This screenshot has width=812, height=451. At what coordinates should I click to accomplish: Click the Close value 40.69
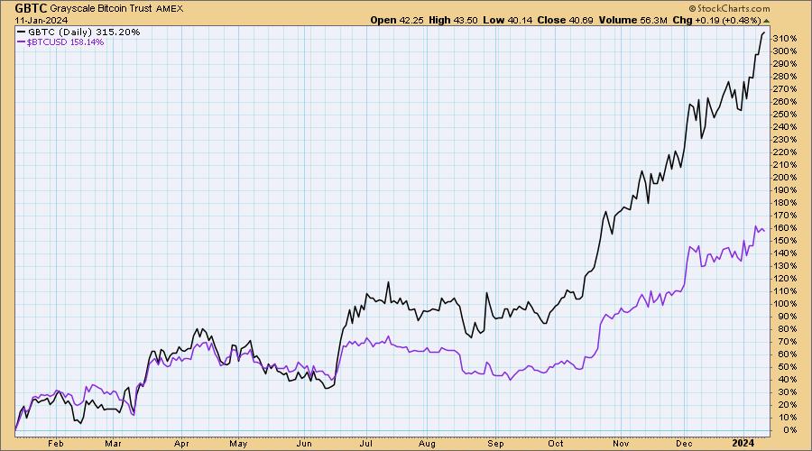(582, 20)
